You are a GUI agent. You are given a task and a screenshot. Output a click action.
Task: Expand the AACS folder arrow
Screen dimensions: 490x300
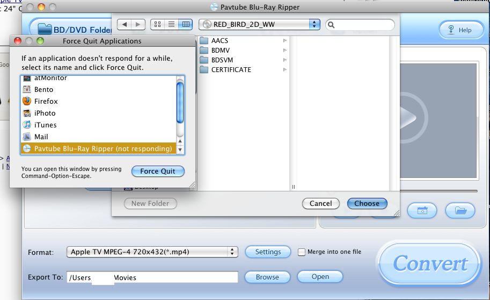coord(284,41)
